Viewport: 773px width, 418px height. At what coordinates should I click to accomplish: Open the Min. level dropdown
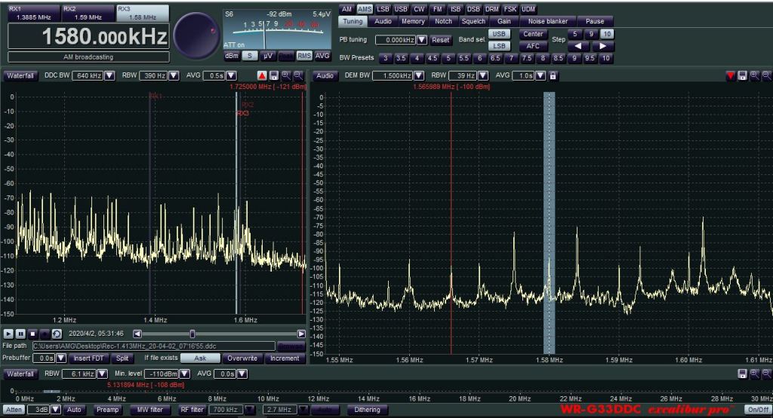pos(184,373)
